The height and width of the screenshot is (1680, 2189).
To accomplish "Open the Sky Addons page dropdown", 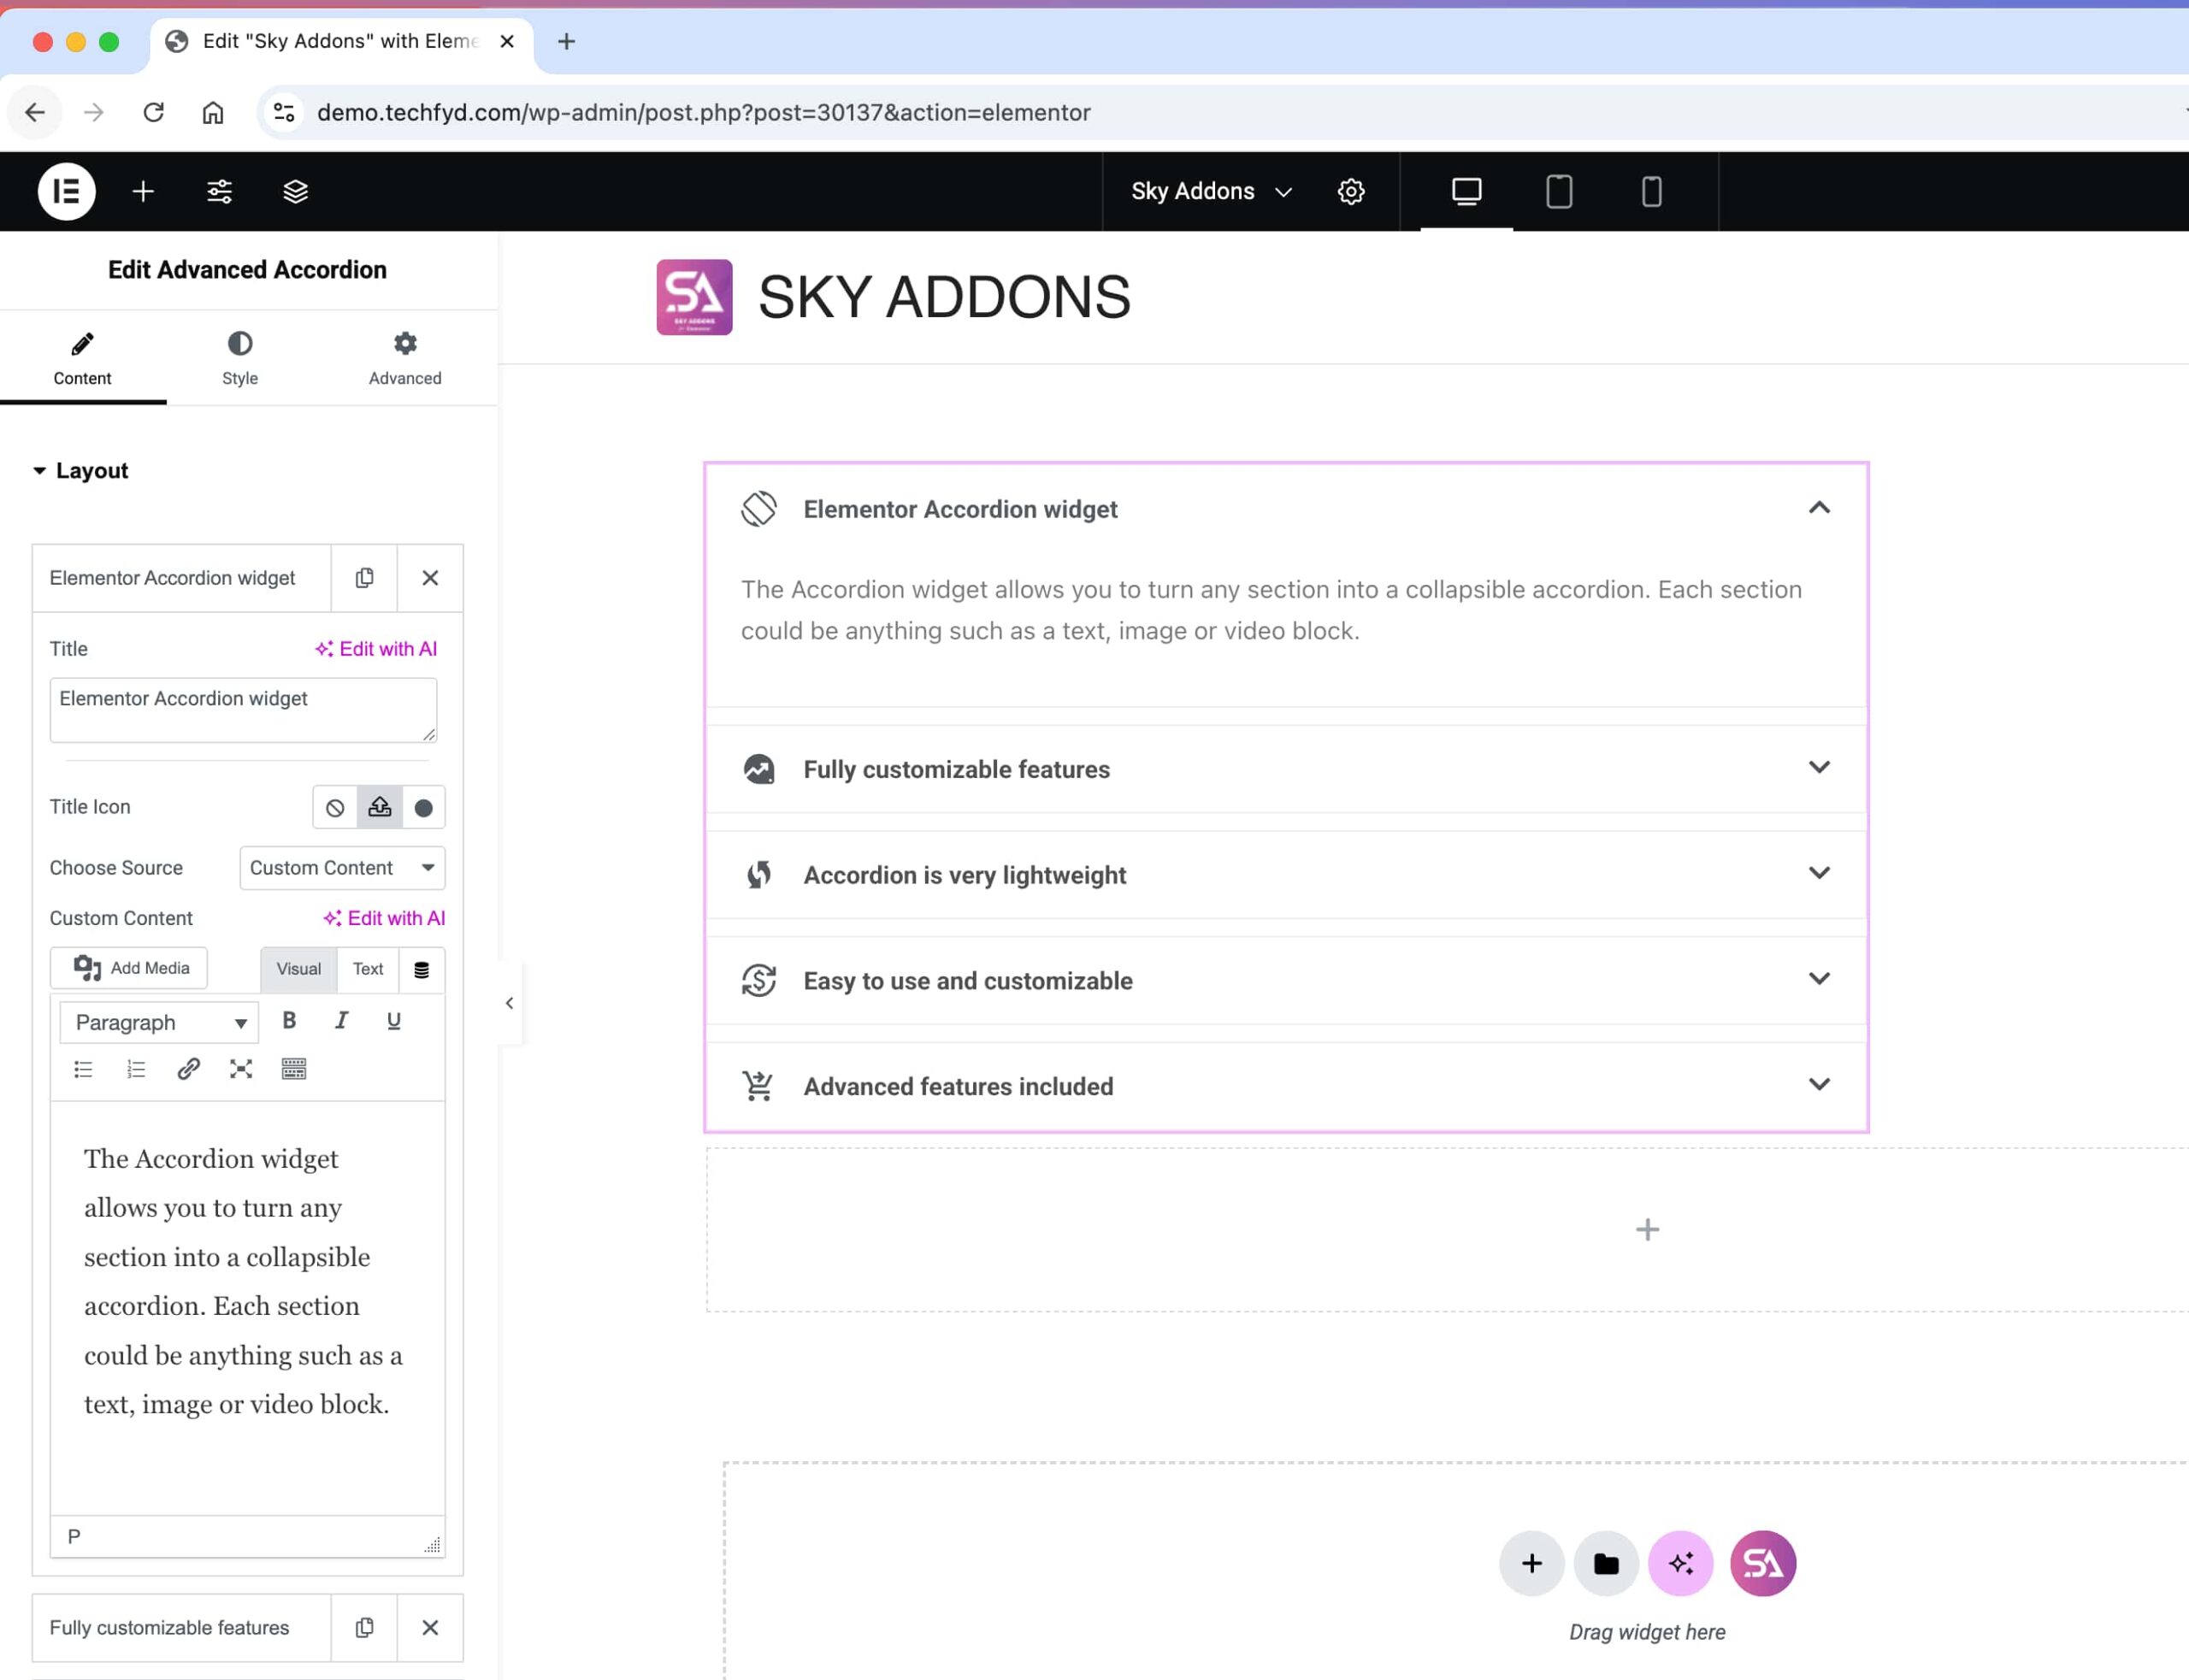I will coord(1211,191).
